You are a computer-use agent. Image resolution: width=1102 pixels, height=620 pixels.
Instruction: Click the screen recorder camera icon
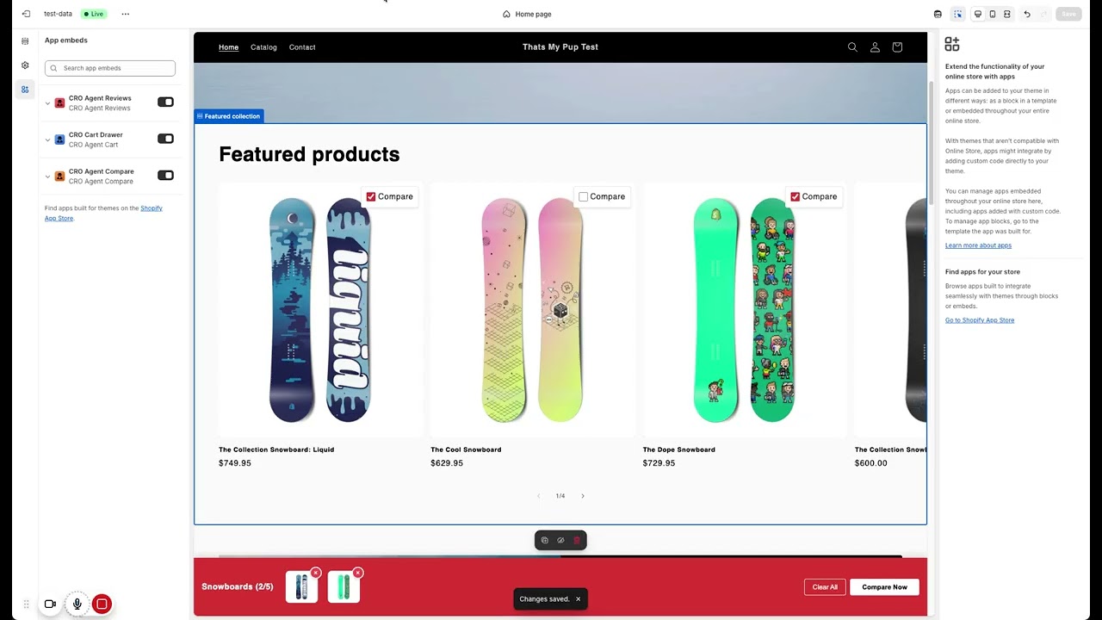pos(50,604)
